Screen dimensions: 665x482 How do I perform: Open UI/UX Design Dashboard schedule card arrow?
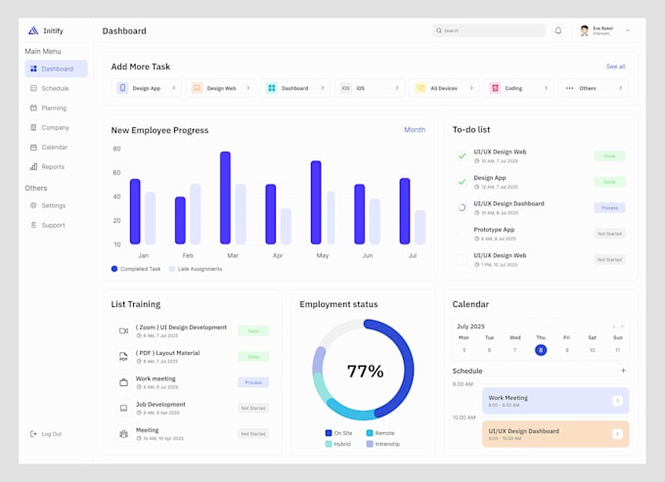[x=617, y=434]
